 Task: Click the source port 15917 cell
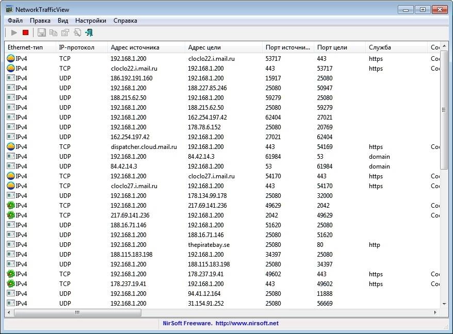pos(273,78)
